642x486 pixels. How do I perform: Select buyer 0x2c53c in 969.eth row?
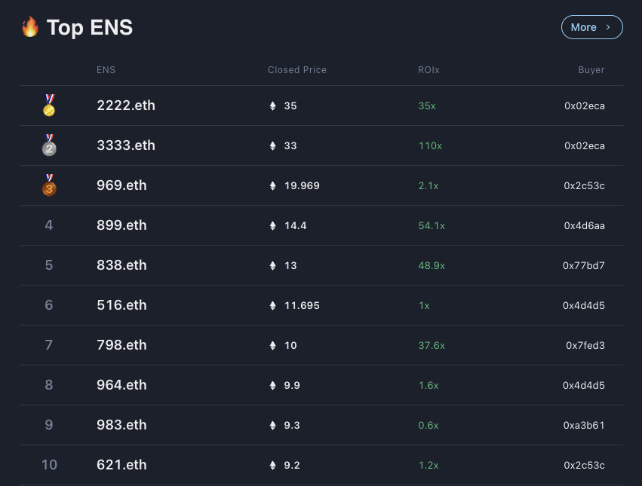tap(584, 185)
